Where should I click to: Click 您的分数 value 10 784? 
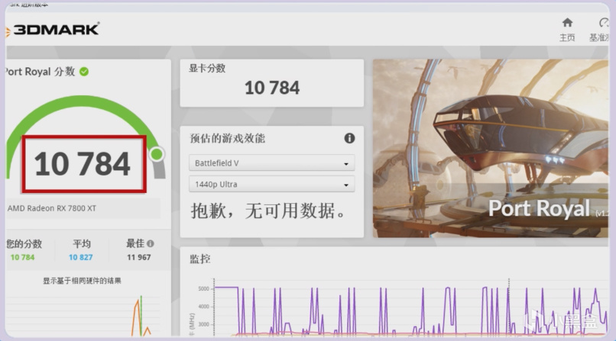pos(22,258)
